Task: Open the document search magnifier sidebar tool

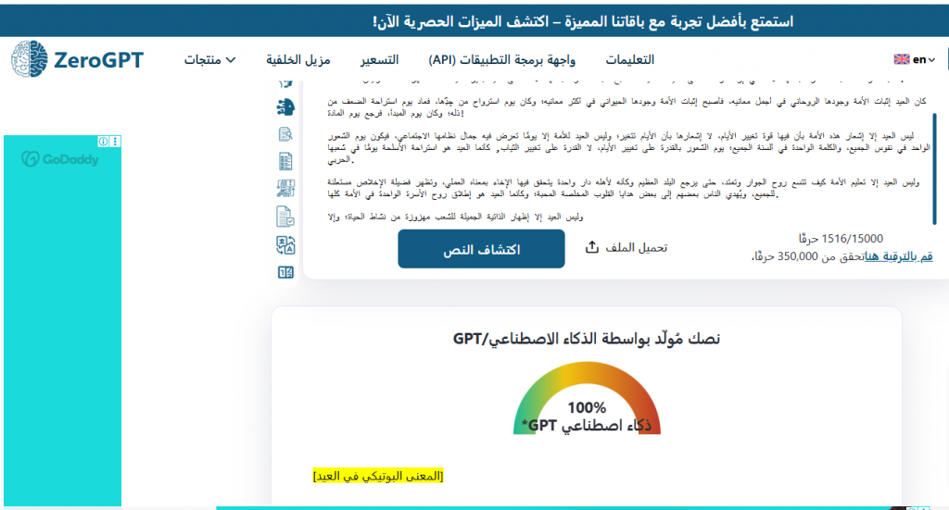Action: click(x=285, y=134)
